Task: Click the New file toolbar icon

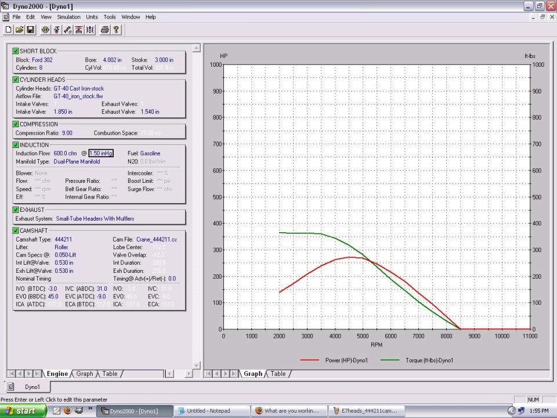Action: (8, 30)
